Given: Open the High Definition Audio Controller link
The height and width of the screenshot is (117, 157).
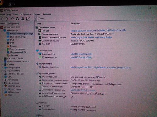Looking at the screenshot, I should pos(100,67).
